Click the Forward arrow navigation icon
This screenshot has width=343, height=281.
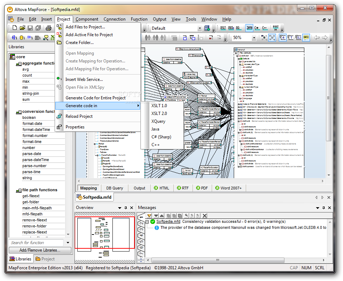pyautogui.click(x=325, y=38)
